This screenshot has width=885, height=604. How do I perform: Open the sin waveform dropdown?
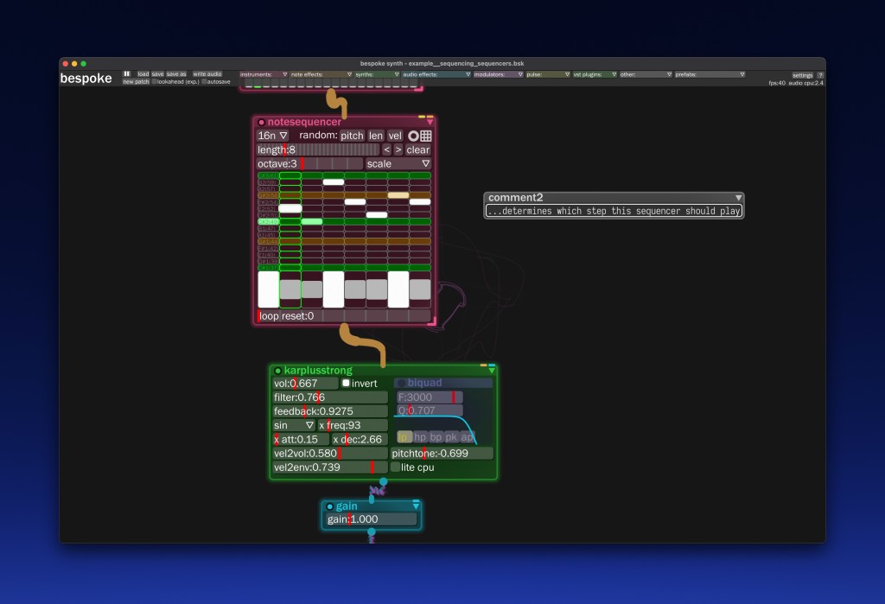point(294,425)
